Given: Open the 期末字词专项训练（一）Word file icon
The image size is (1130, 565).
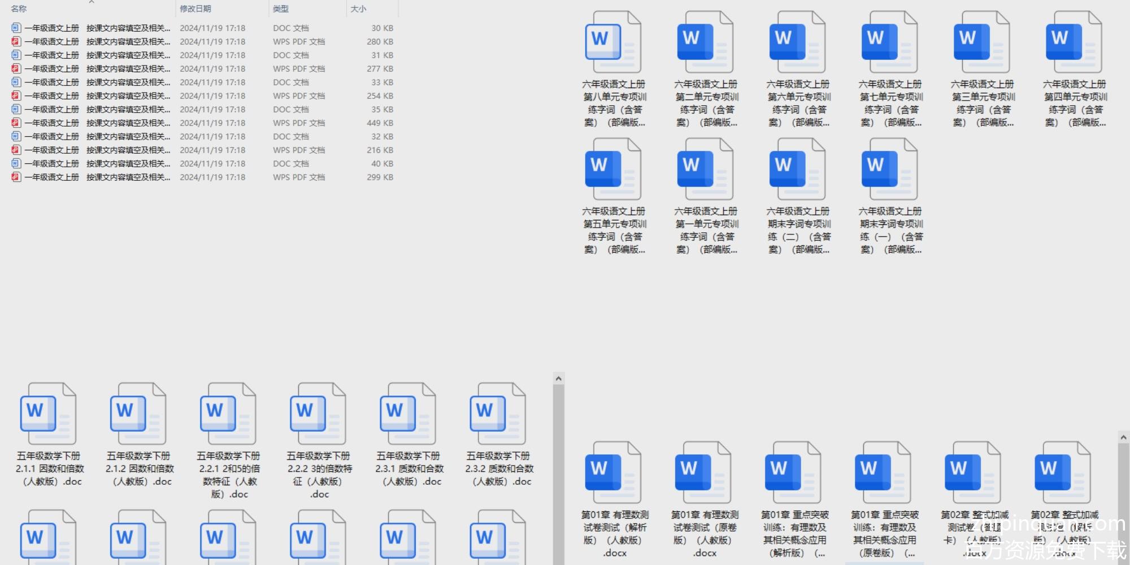Looking at the screenshot, I should click(889, 169).
